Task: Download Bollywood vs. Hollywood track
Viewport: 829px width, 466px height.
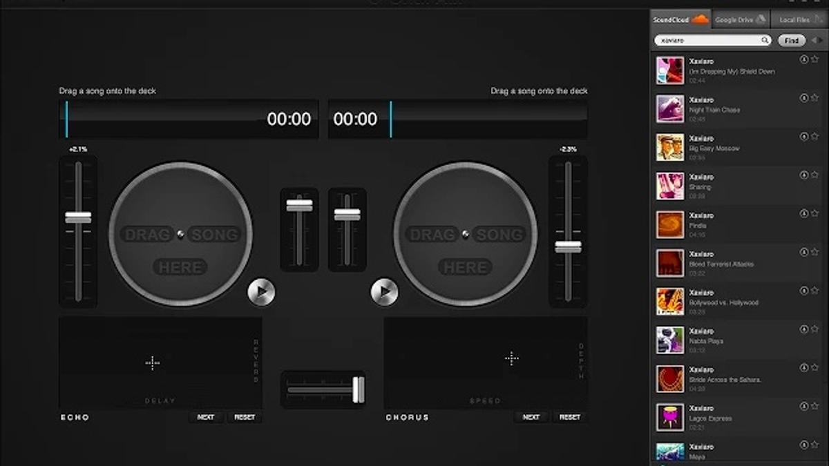Action: tap(804, 291)
